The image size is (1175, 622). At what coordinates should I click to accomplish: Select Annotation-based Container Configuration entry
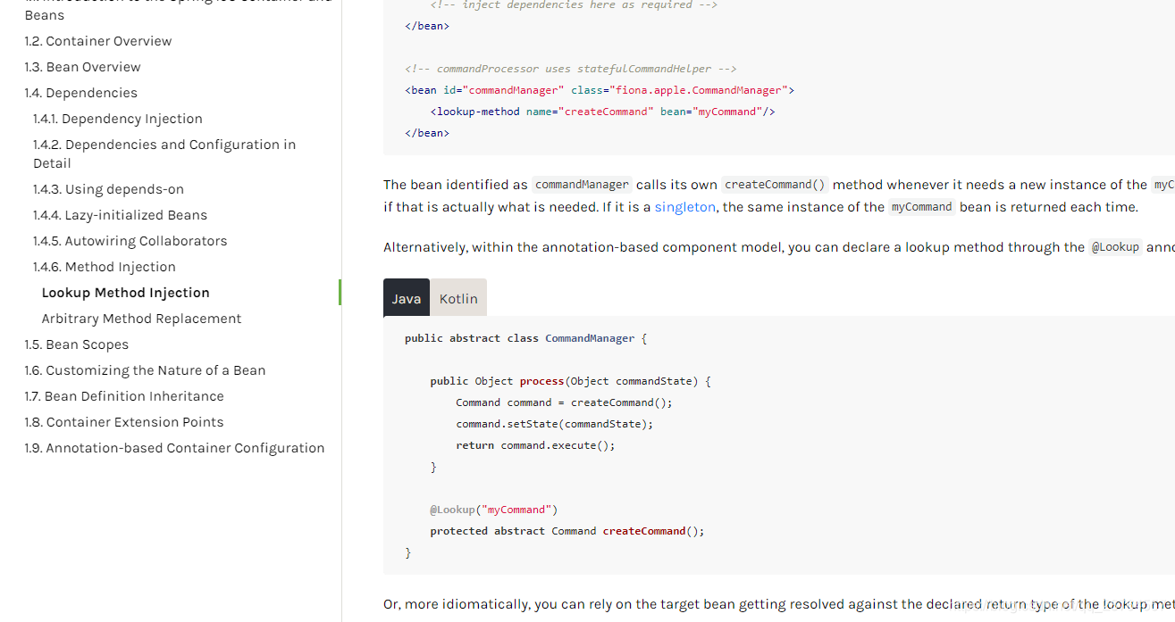tap(174, 447)
